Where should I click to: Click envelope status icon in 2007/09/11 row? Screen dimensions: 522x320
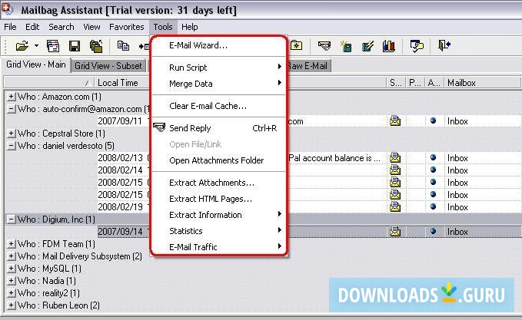pyautogui.click(x=395, y=121)
